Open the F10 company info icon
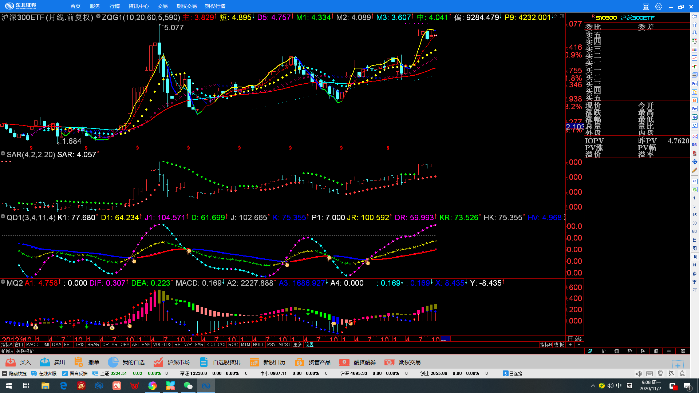 [695, 83]
